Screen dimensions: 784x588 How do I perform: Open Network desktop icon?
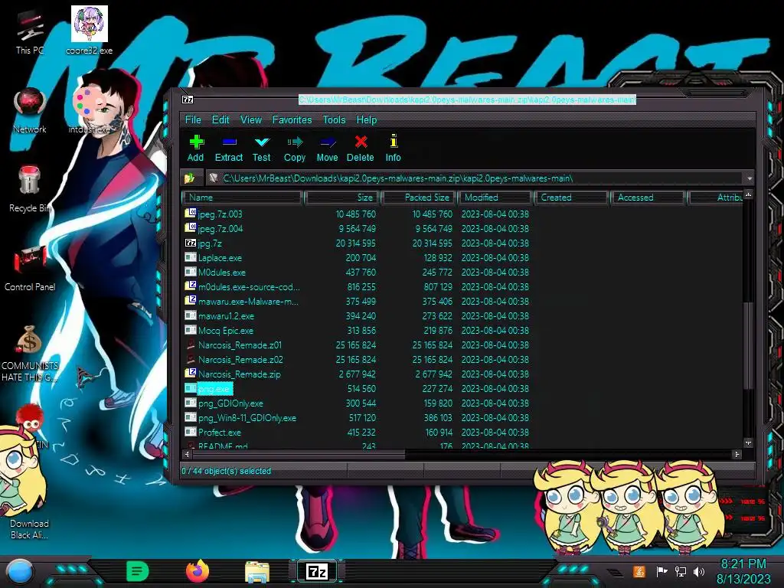(30, 110)
